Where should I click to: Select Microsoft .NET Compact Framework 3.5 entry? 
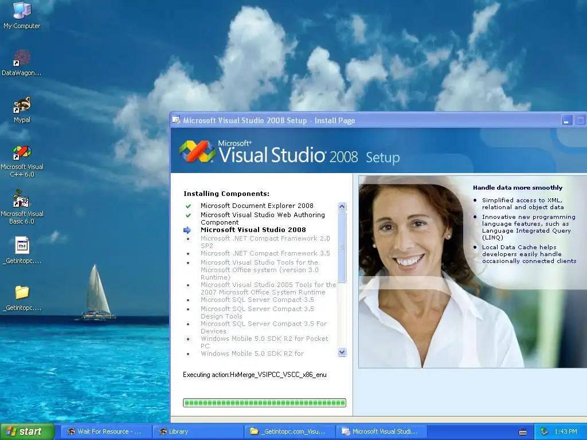(x=265, y=253)
